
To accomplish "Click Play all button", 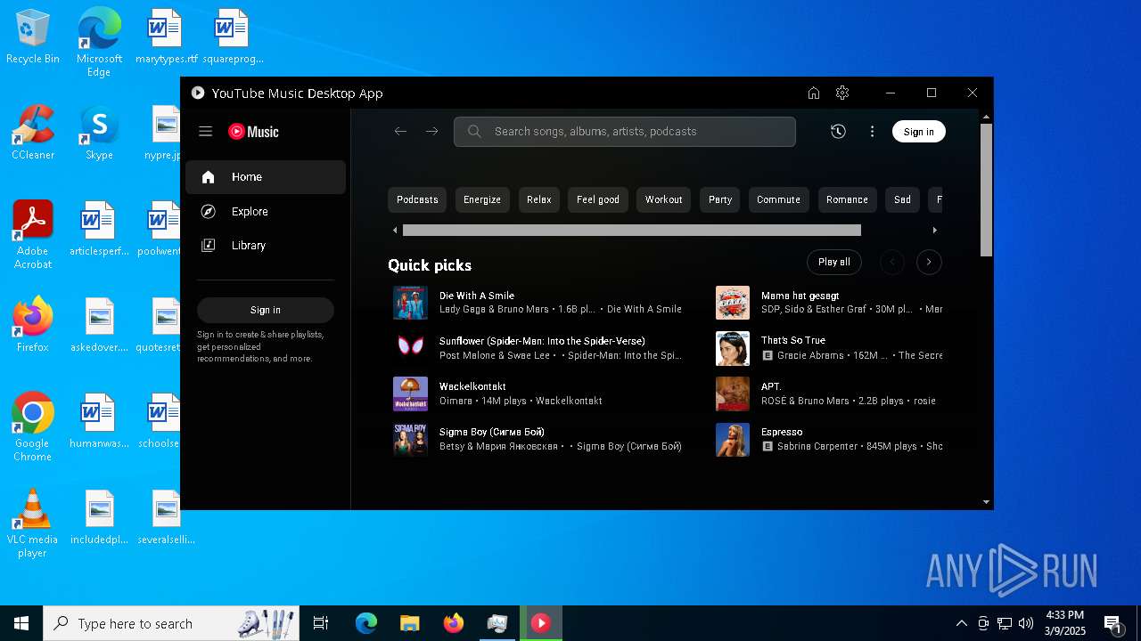I will (833, 262).
